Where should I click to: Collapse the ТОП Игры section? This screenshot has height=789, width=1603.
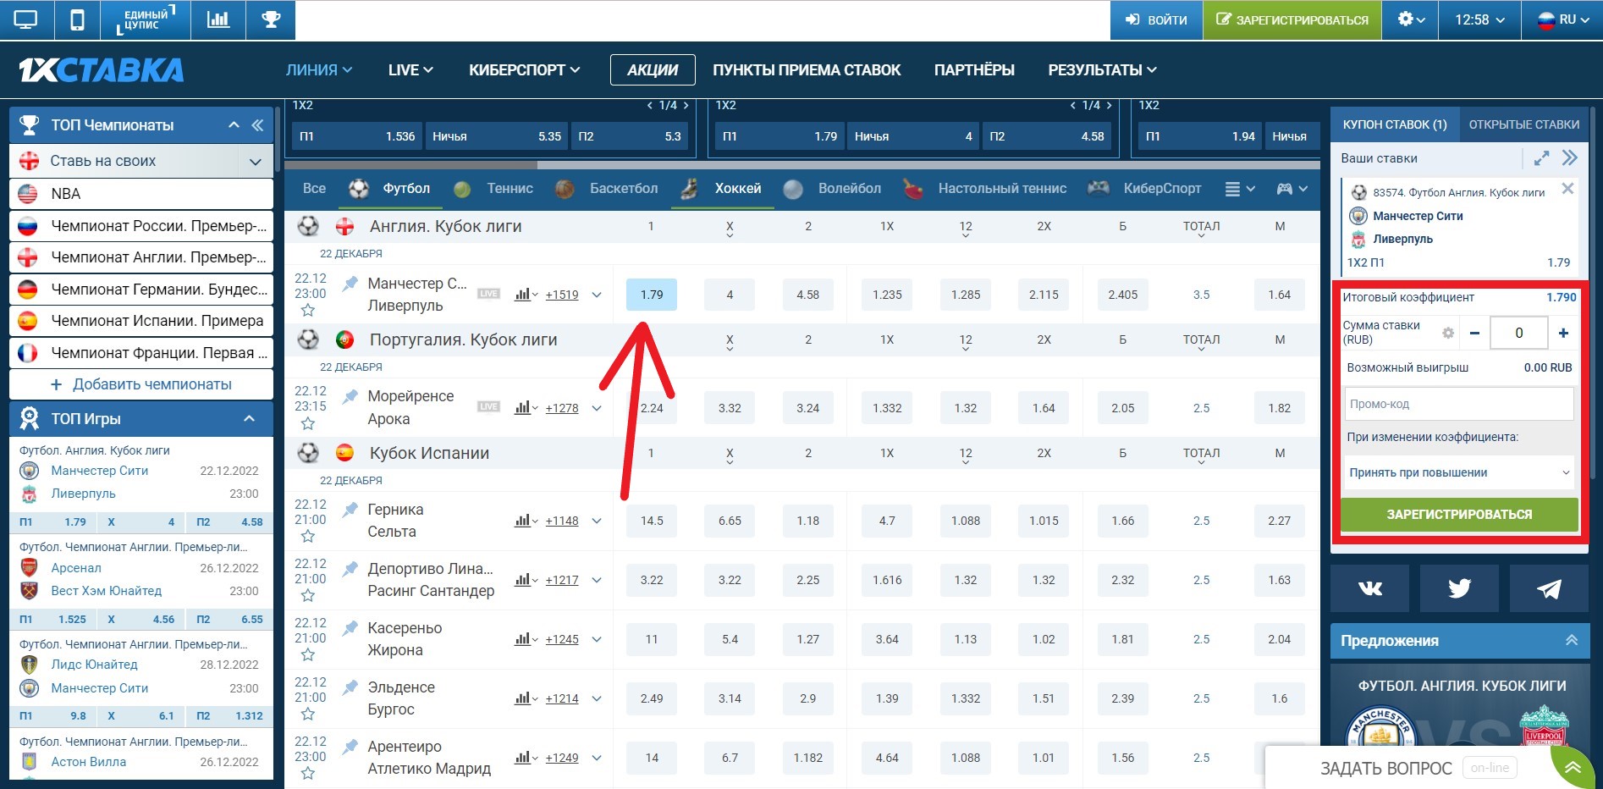click(x=249, y=418)
